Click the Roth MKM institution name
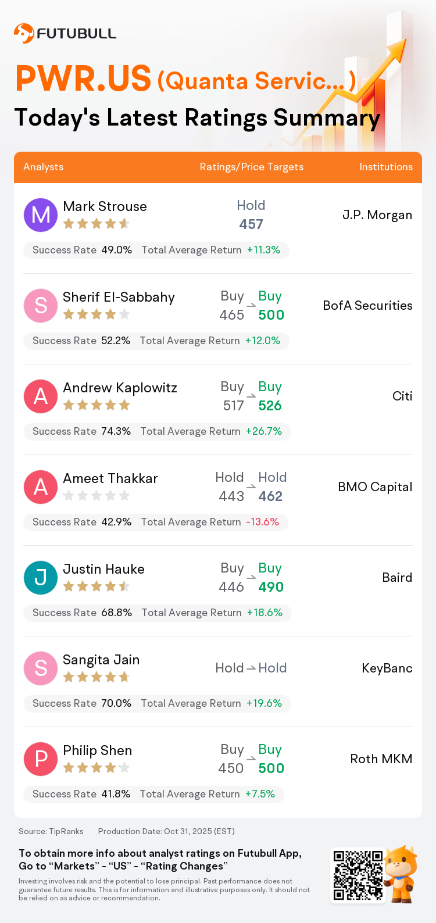436x923 pixels. [x=381, y=759]
